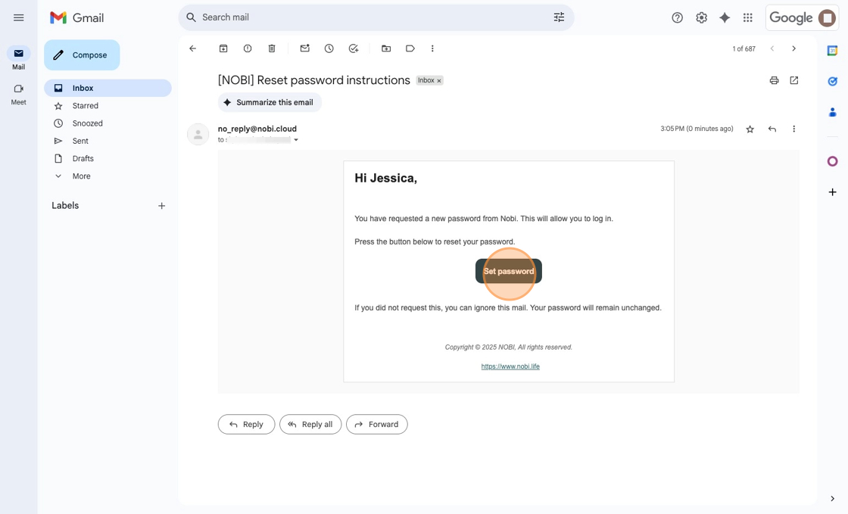Snooze this email with the clock icon
Viewport: 848px width, 514px height.
click(x=329, y=48)
